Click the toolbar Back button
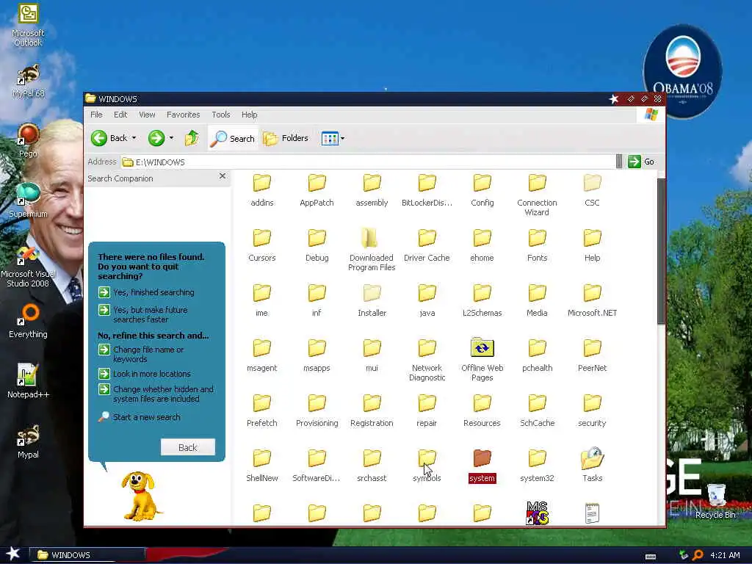This screenshot has height=564, width=752. tap(109, 138)
